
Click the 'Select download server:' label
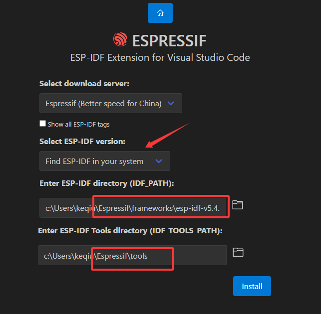[x=84, y=84]
